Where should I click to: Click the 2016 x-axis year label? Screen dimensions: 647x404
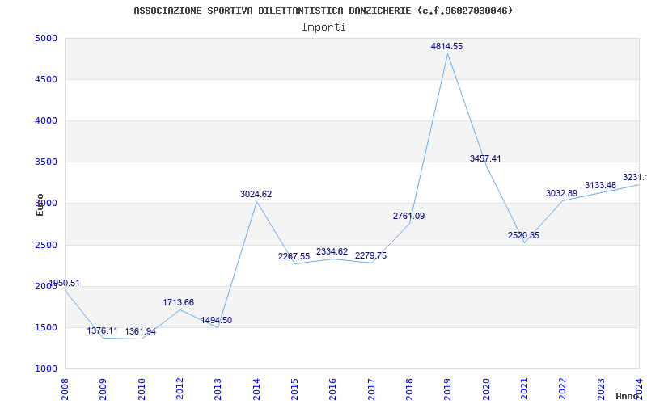[333, 389]
